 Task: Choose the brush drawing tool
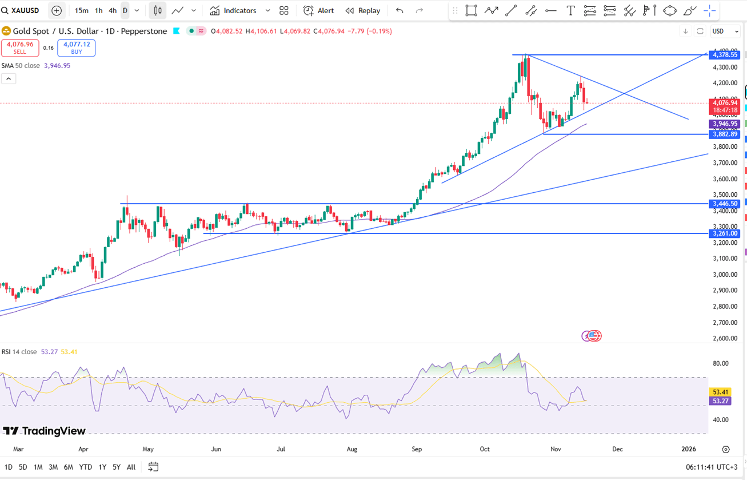tap(690, 11)
